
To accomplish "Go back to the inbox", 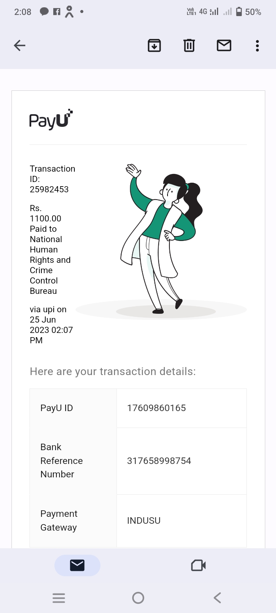I will point(20,46).
